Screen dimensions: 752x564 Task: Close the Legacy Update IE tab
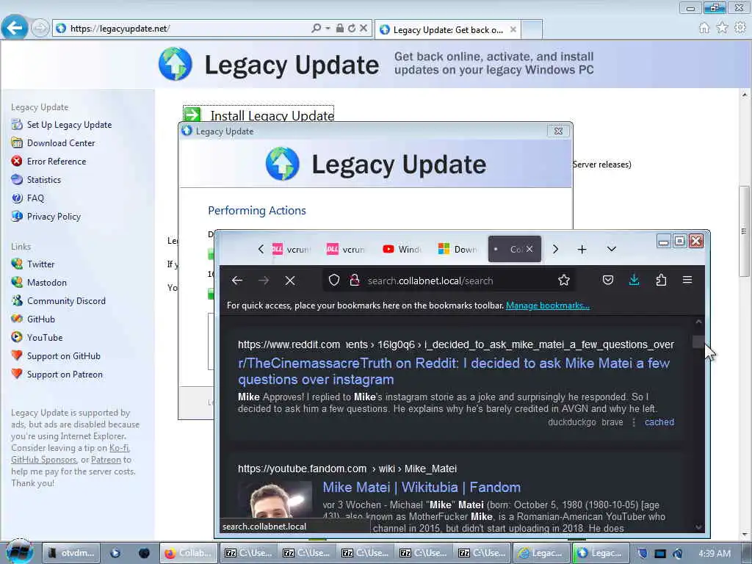(x=513, y=29)
